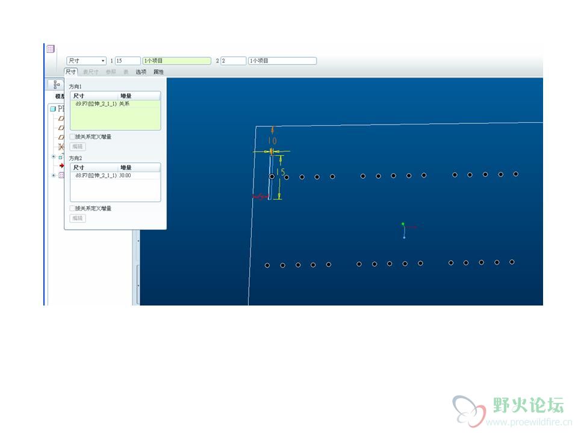The width and height of the screenshot is (578, 433).
Task: Select the pattern feature icon in model tree
Action: (x=61, y=175)
